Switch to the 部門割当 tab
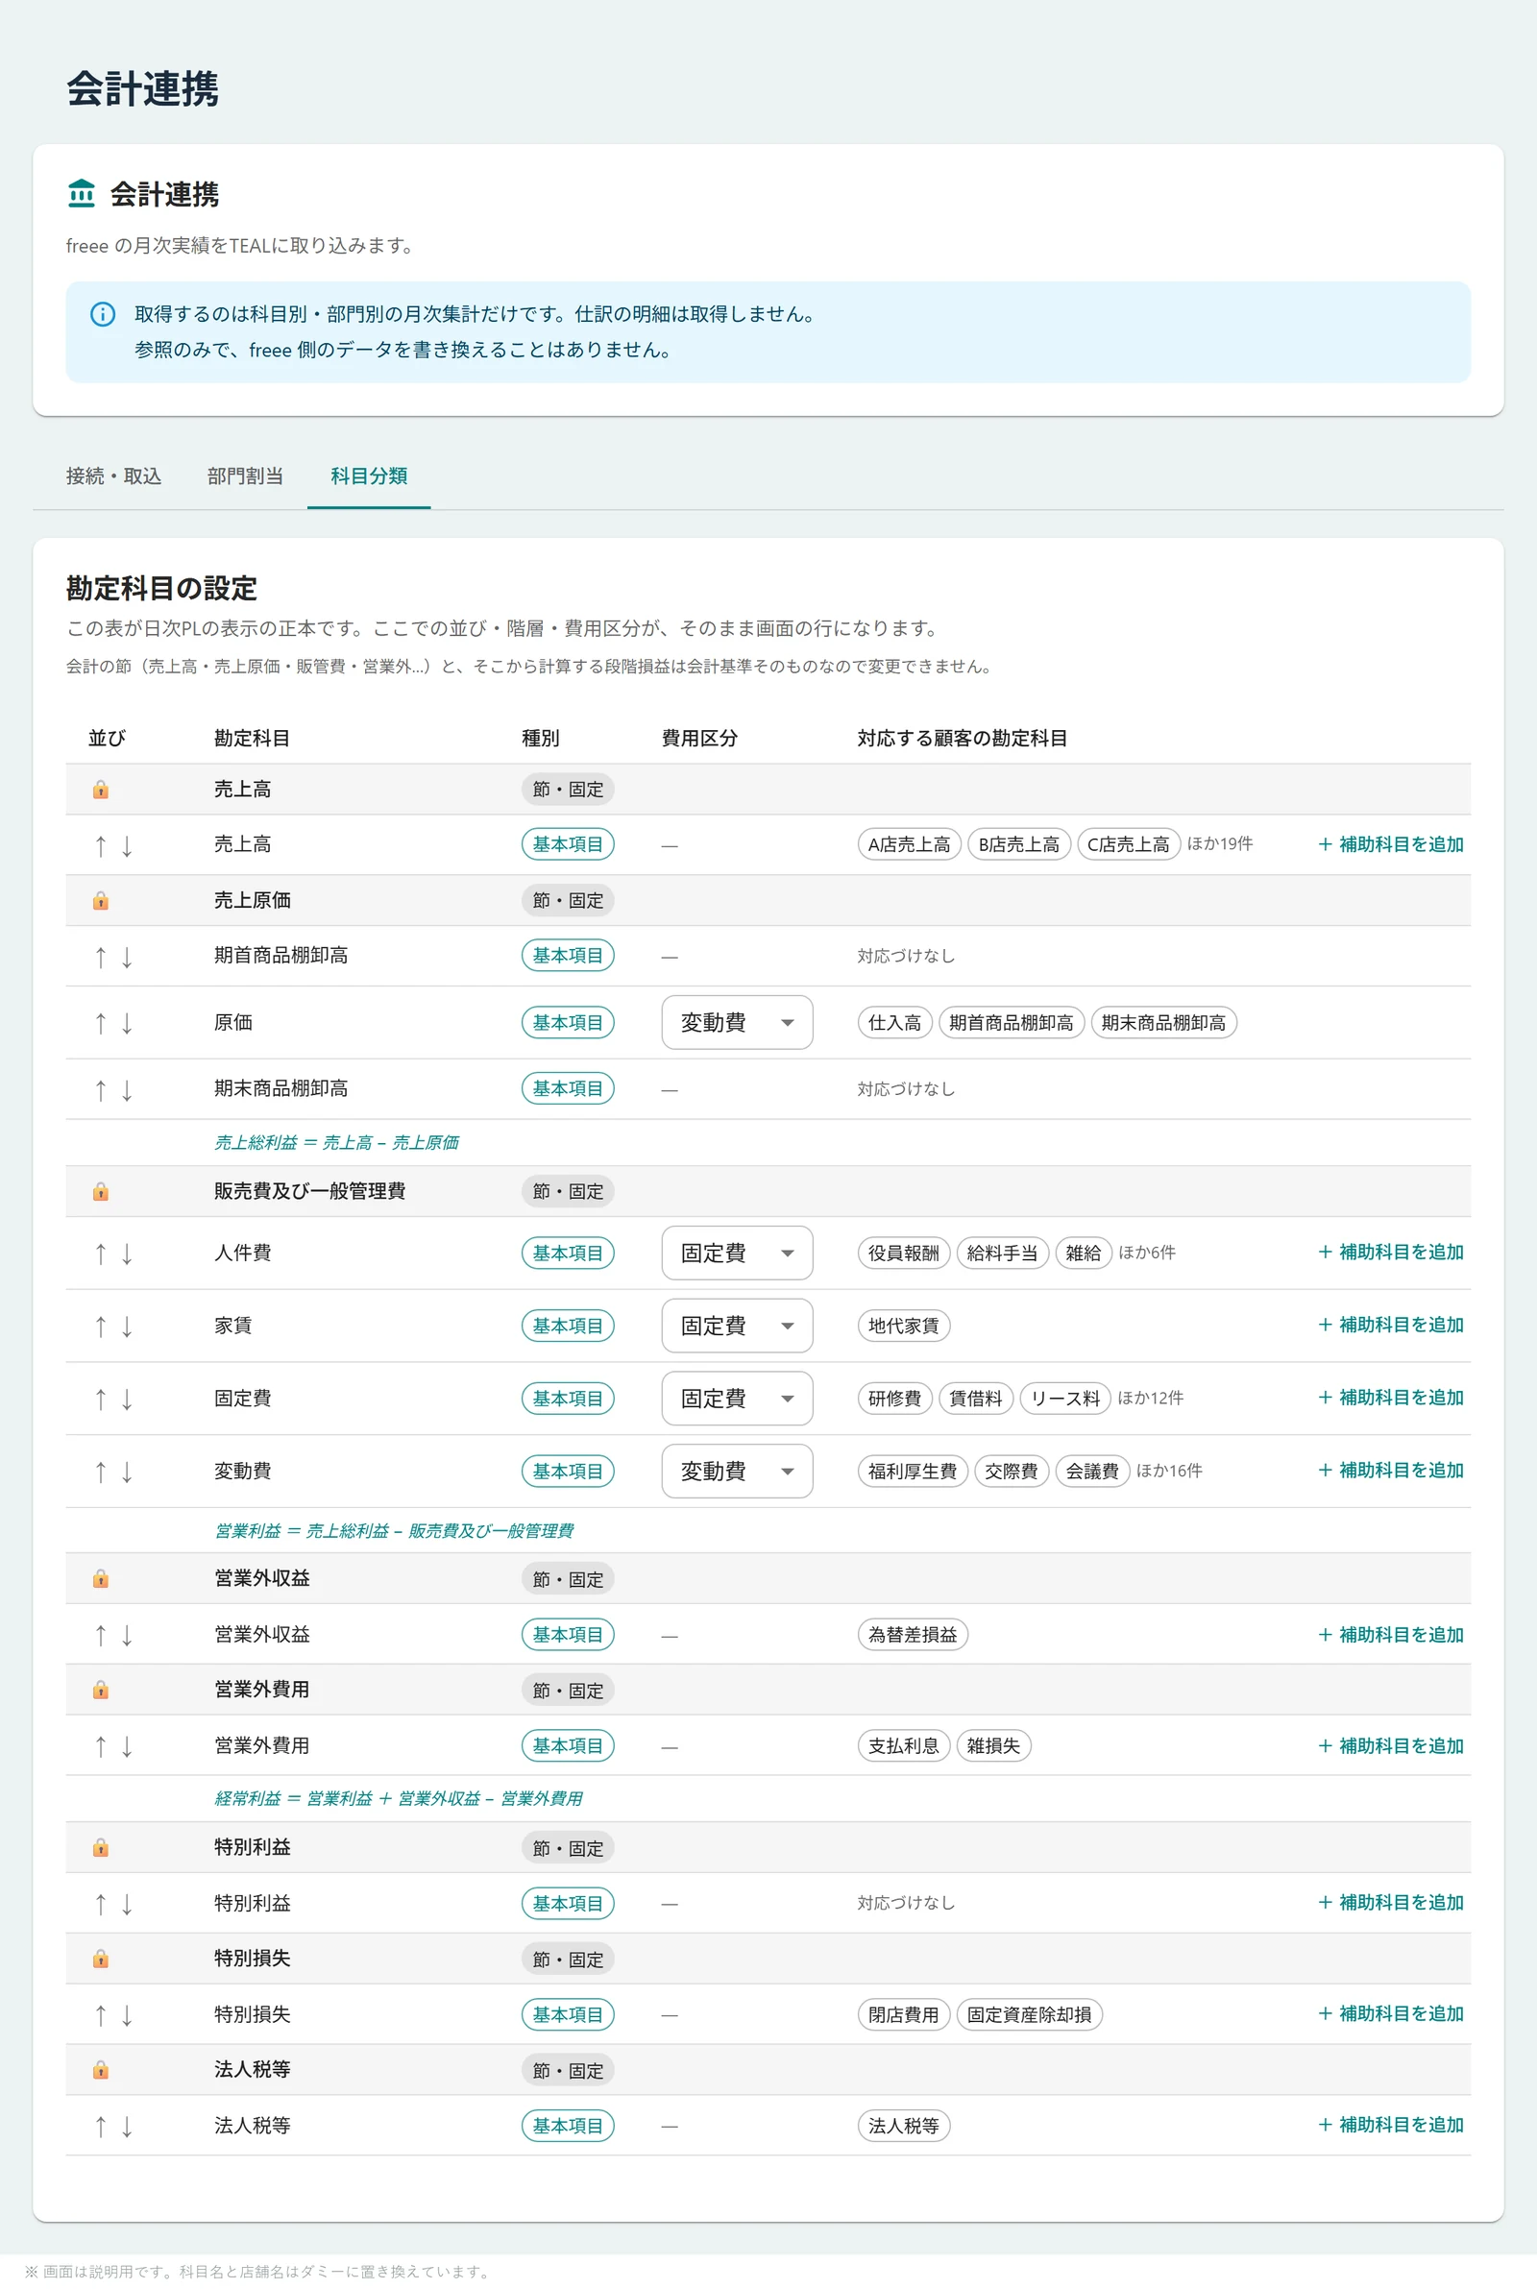This screenshot has height=2289, width=1537. [245, 476]
